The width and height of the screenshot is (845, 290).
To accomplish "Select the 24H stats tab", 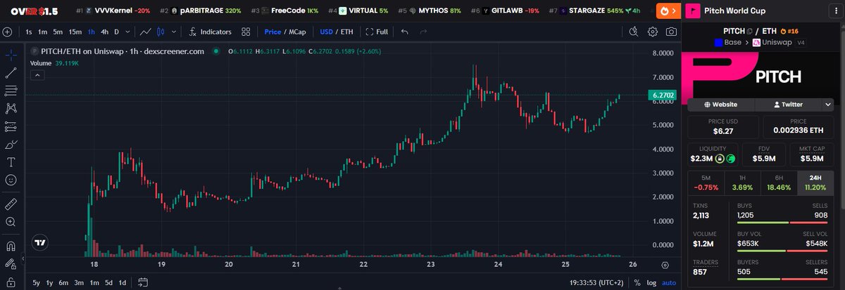I will coord(815,183).
